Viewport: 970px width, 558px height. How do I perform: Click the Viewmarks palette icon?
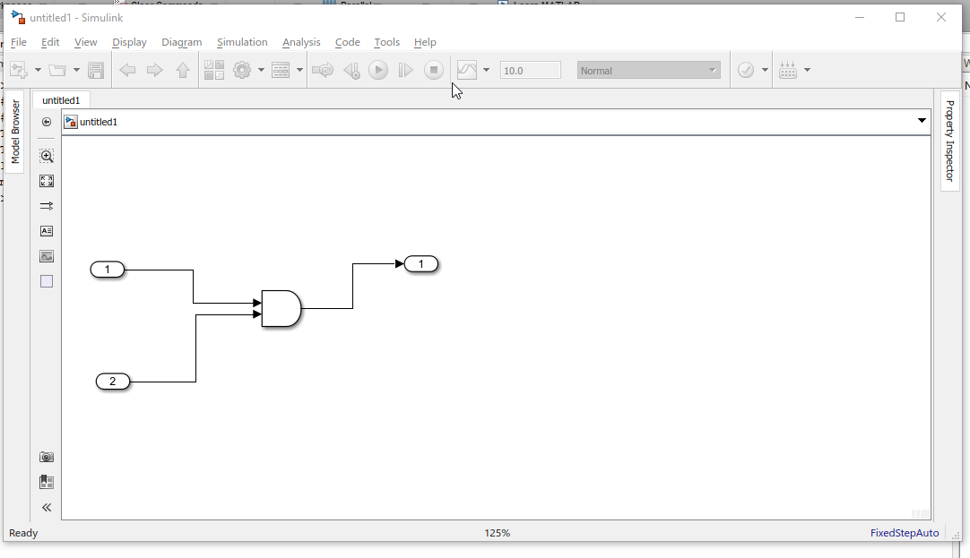pos(47,482)
